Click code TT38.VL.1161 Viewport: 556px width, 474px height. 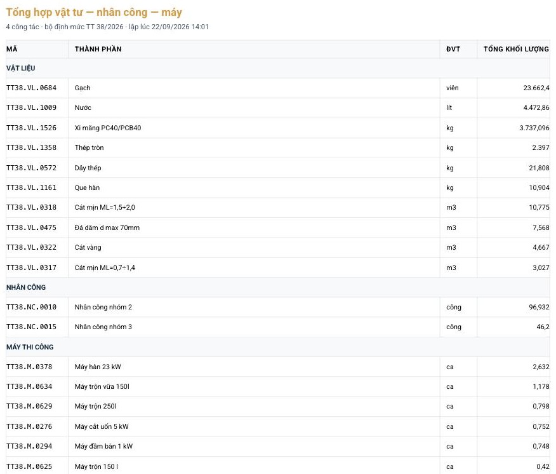tap(31, 187)
